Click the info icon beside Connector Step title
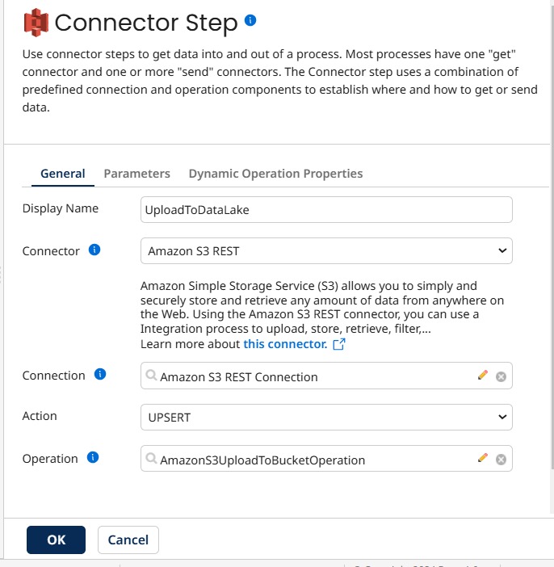Viewport: 554px width, 567px height. pyautogui.click(x=250, y=20)
